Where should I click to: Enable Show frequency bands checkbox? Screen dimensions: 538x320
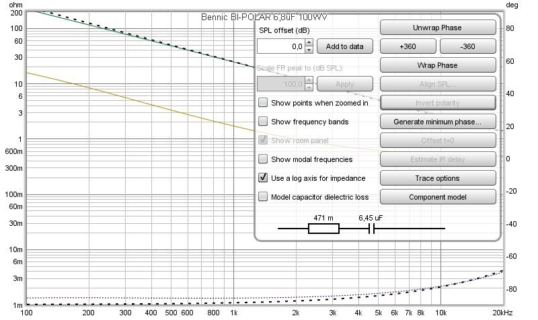click(263, 122)
